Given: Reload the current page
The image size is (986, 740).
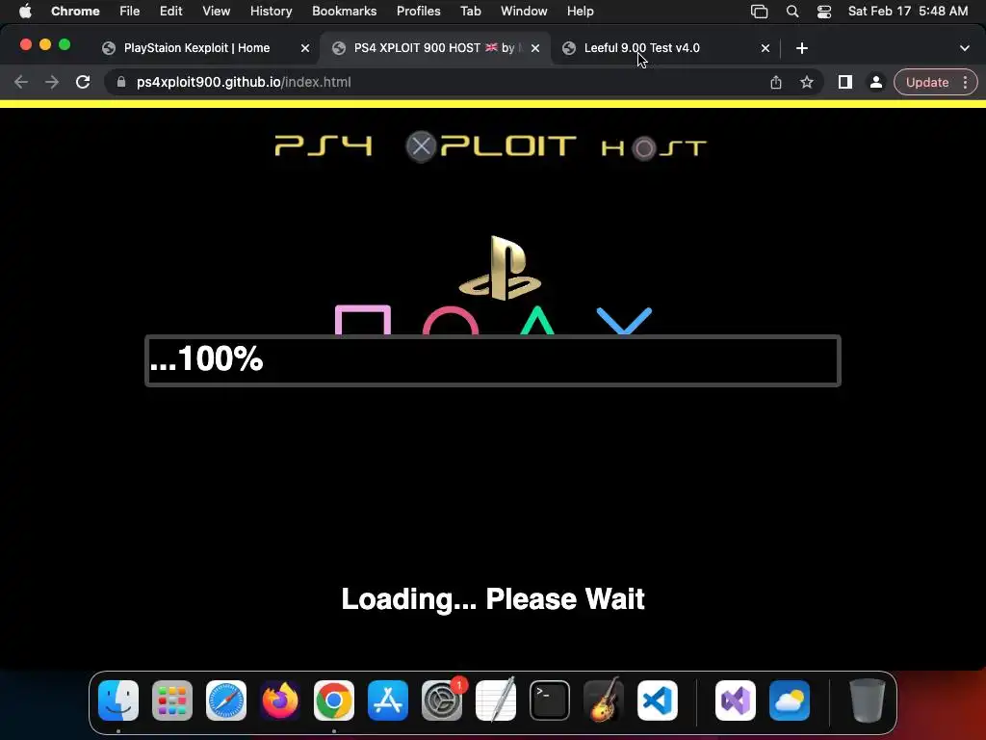Looking at the screenshot, I should point(83,82).
